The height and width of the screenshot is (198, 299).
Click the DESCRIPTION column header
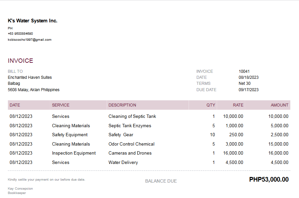(122, 105)
